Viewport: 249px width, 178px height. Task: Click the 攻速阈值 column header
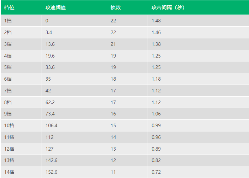tap(55, 7)
